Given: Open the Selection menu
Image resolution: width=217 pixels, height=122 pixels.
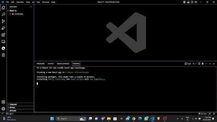Looking at the screenshot, I should pos(20,2).
